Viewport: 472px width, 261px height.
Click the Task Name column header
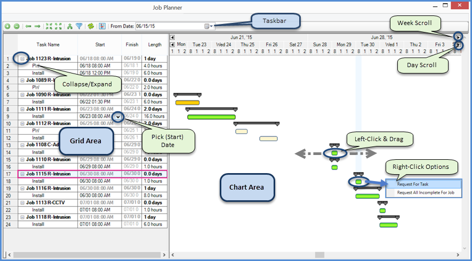[x=48, y=45]
